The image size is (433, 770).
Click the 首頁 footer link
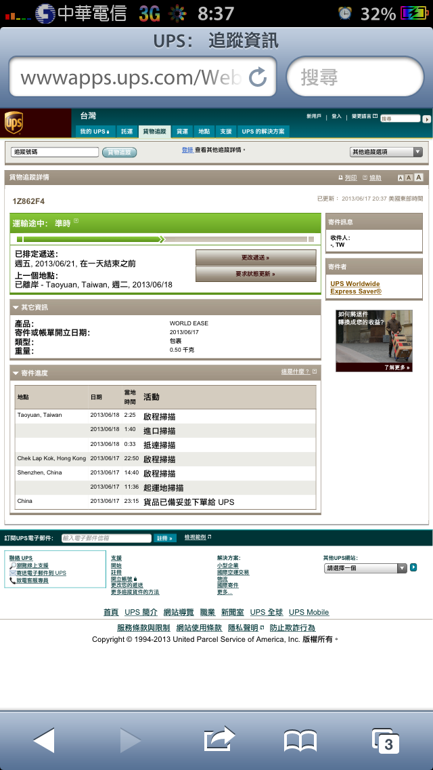click(111, 612)
